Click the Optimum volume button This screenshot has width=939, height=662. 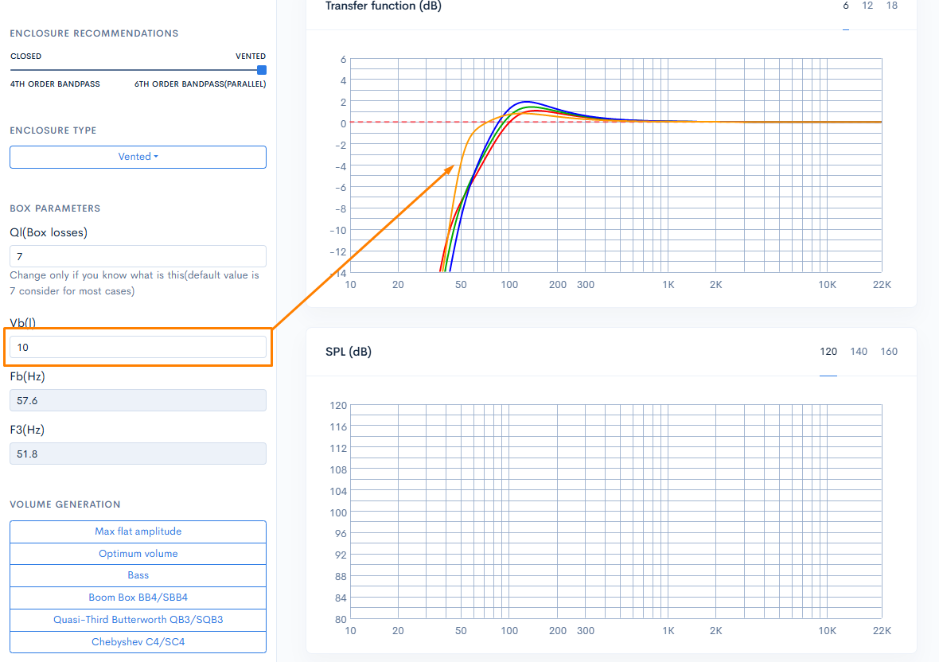(138, 554)
